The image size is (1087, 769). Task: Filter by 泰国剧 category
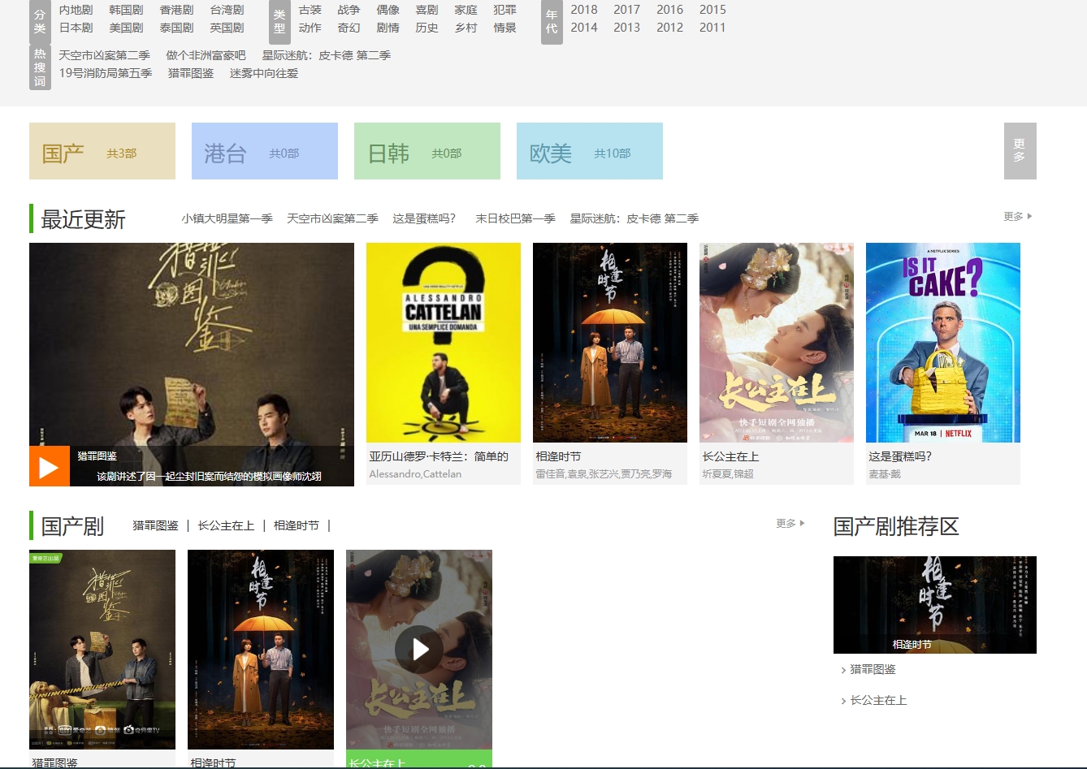click(x=176, y=28)
